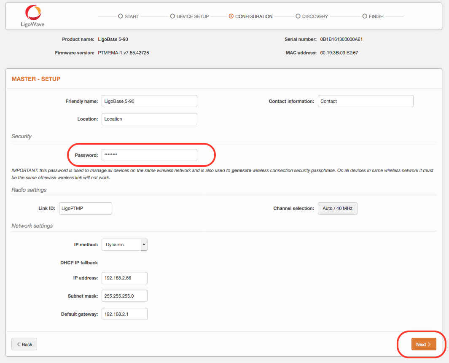Screen dimensions: 449x363
Task: Select the fallback IP address field
Action: (x=124, y=278)
